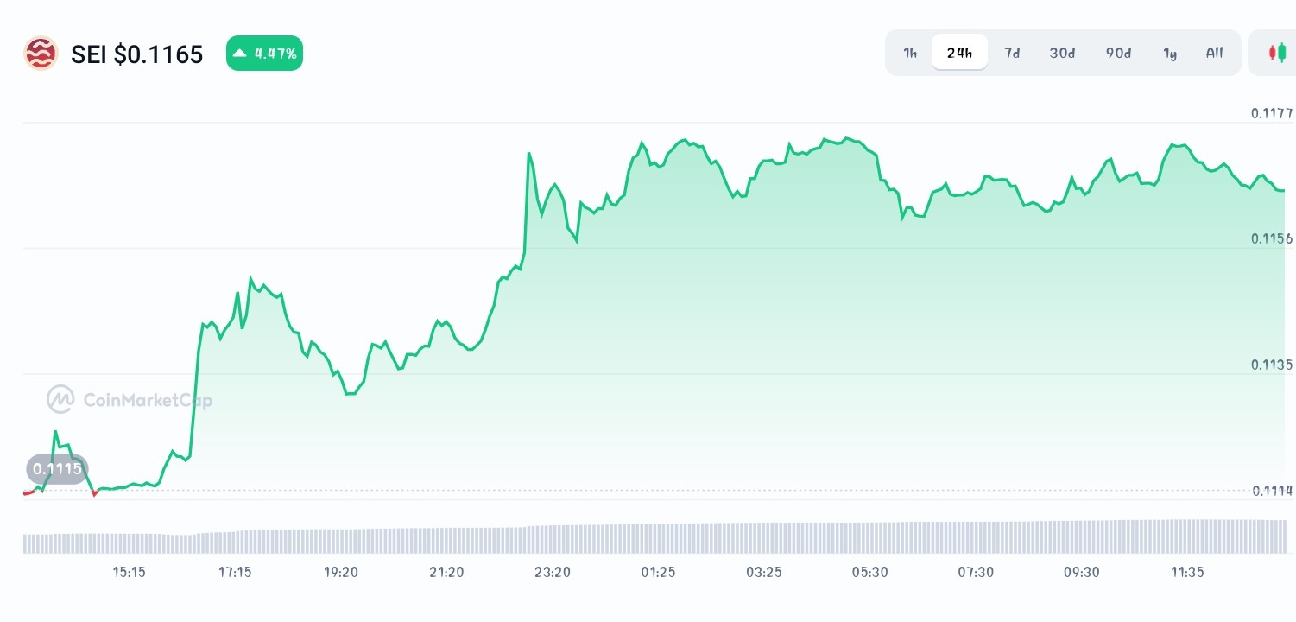Select the All time range tab
The height and width of the screenshot is (622, 1296).
click(1214, 53)
